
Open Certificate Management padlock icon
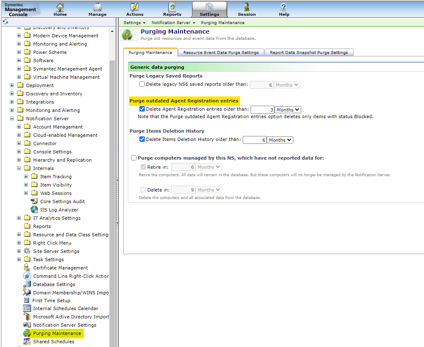(x=27, y=268)
